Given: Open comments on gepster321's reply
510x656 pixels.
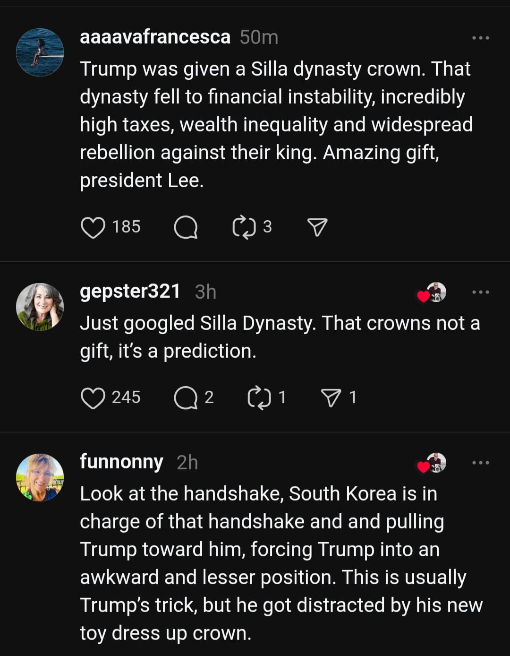Looking at the screenshot, I should point(186,397).
